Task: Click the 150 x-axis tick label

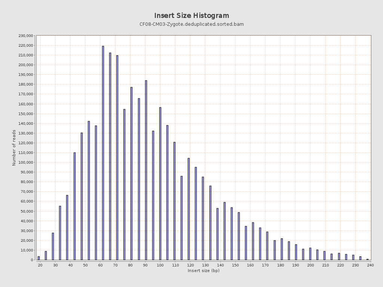Action: [x=235, y=265]
